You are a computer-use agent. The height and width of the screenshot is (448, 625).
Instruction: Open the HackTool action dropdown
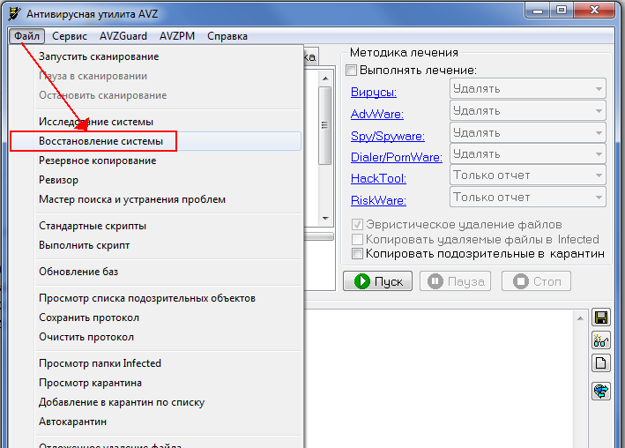[x=528, y=175]
